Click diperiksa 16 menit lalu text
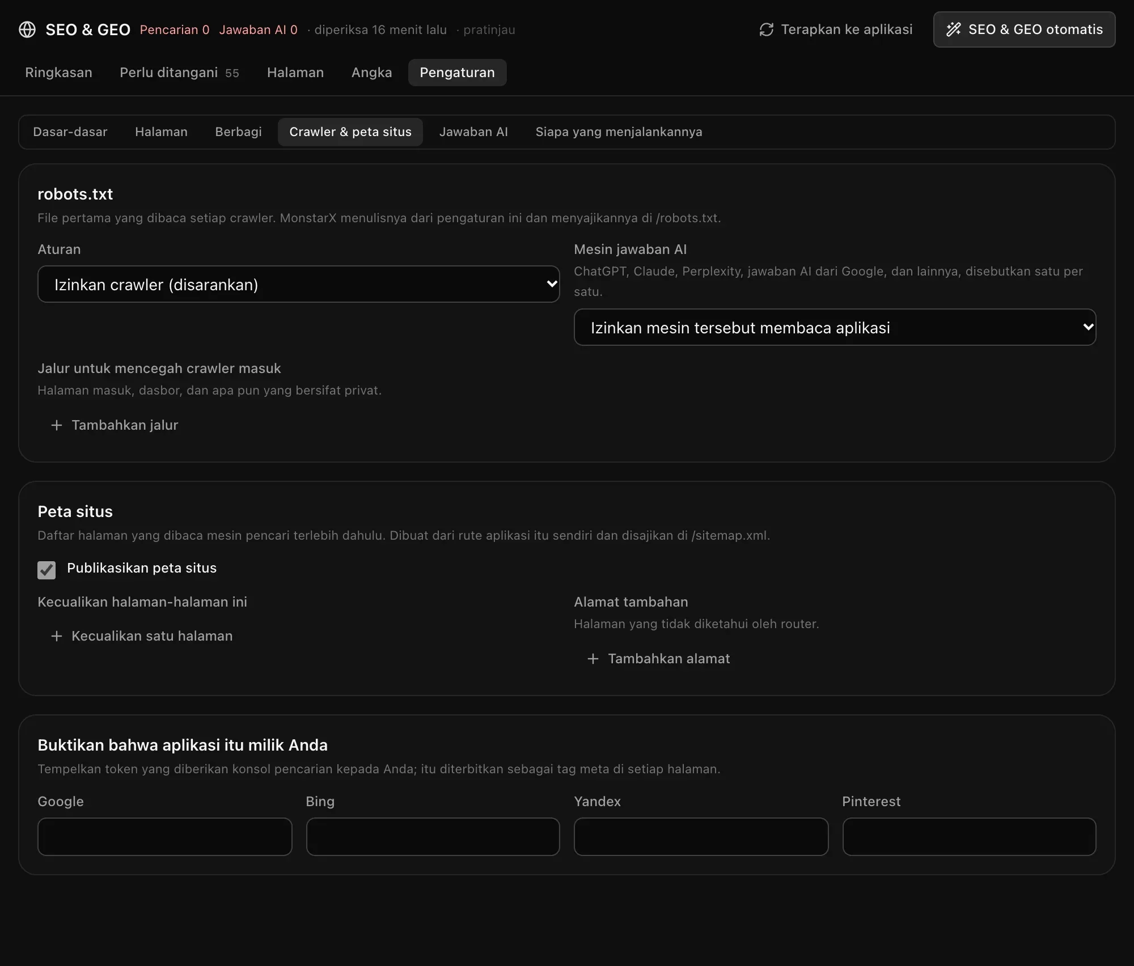Image resolution: width=1134 pixels, height=966 pixels. 380,30
